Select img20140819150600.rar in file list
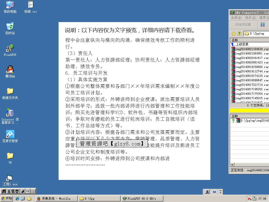Screen dimensions: 269x202 click(x=250, y=67)
